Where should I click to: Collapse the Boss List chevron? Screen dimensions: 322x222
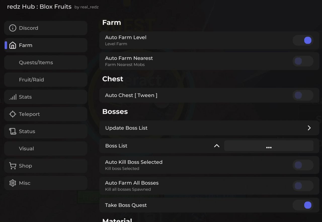(x=217, y=146)
